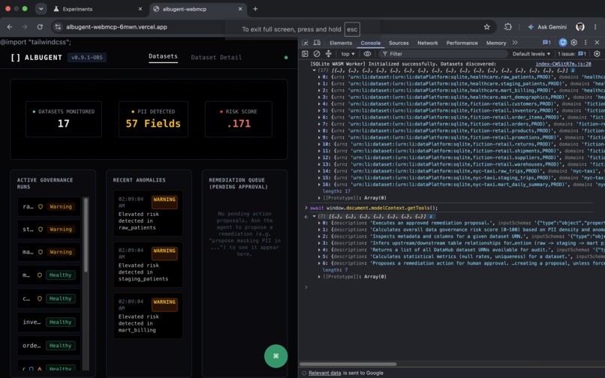Screen dimensions: 605x378
Task: Open the DevTools AI assistance icon
Action: pyautogui.click(x=563, y=43)
